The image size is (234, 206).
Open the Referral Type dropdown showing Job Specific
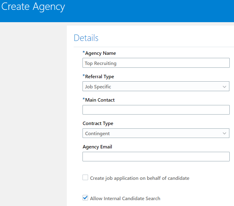151,87
